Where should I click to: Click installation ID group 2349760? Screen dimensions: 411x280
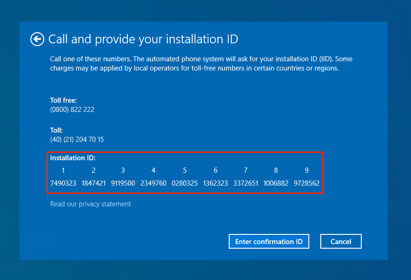(x=153, y=183)
